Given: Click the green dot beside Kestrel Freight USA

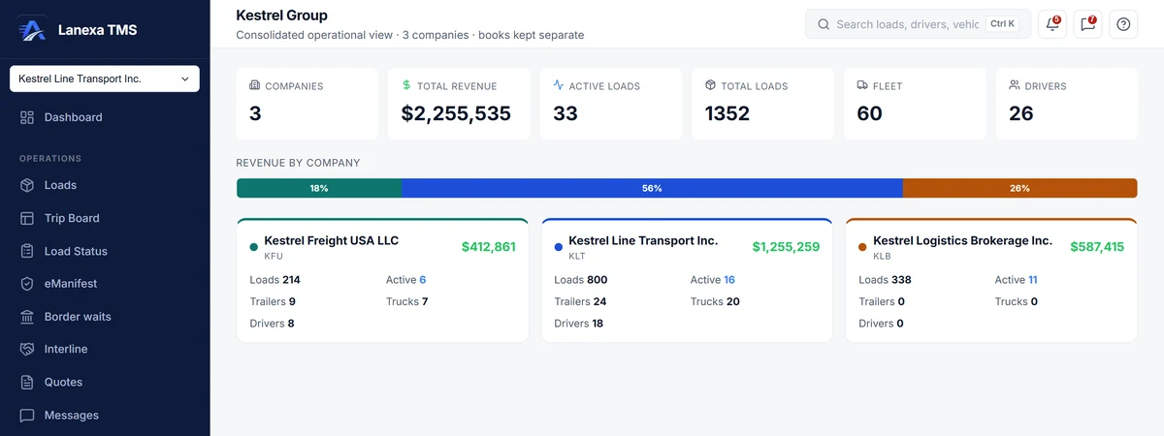Looking at the screenshot, I should [254, 247].
